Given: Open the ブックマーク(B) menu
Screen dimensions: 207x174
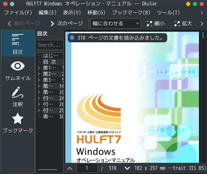Looking at the screenshot, I should coord(131,12).
